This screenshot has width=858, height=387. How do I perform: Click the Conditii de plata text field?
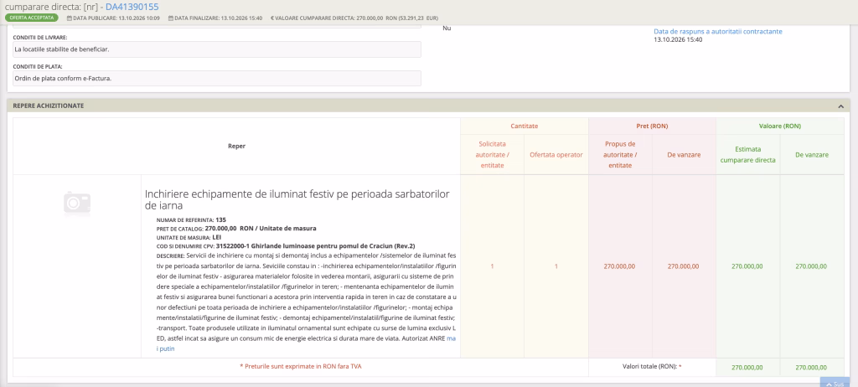click(x=217, y=78)
